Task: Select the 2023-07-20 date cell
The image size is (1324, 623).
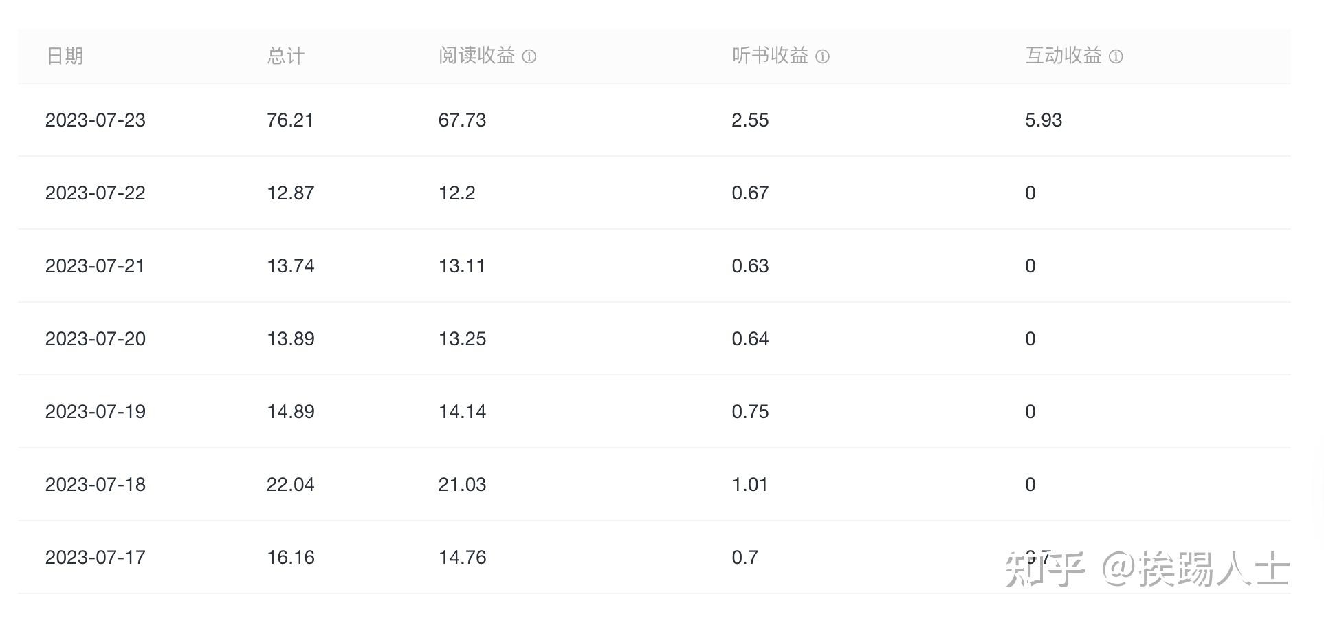Action: (x=96, y=339)
